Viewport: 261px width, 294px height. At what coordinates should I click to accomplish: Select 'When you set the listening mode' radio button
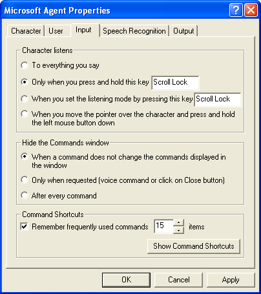25,99
